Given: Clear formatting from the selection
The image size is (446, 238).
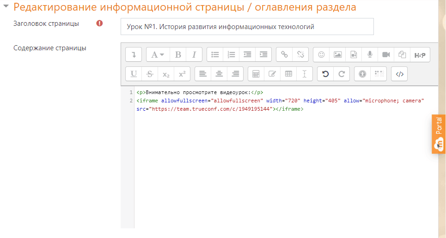Looking at the screenshot, I should tap(305, 74).
